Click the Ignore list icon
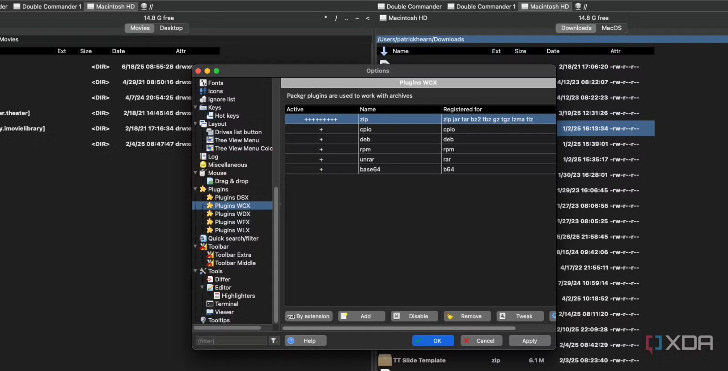Viewport: 728px width, 371px height. (203, 99)
